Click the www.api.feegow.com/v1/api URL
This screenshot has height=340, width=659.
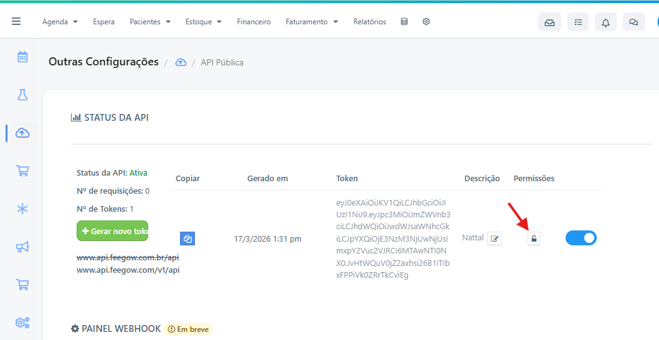[128, 270]
